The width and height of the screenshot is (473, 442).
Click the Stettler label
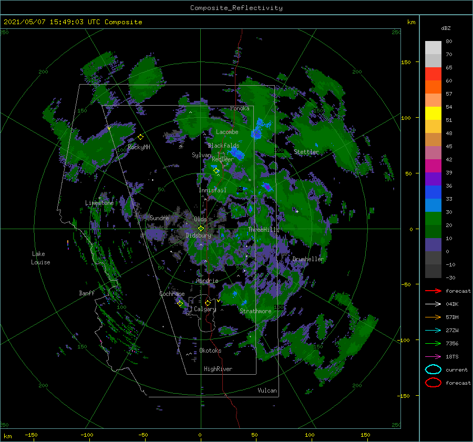coord(306,152)
